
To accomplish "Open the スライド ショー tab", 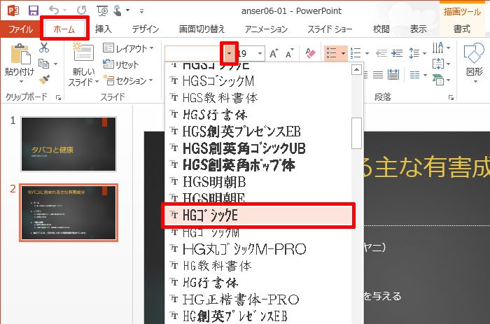I will point(330,29).
